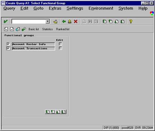The image size is (155, 131).
Task: Open the command field dropdown arrow
Action: pyautogui.click(x=47, y=21)
